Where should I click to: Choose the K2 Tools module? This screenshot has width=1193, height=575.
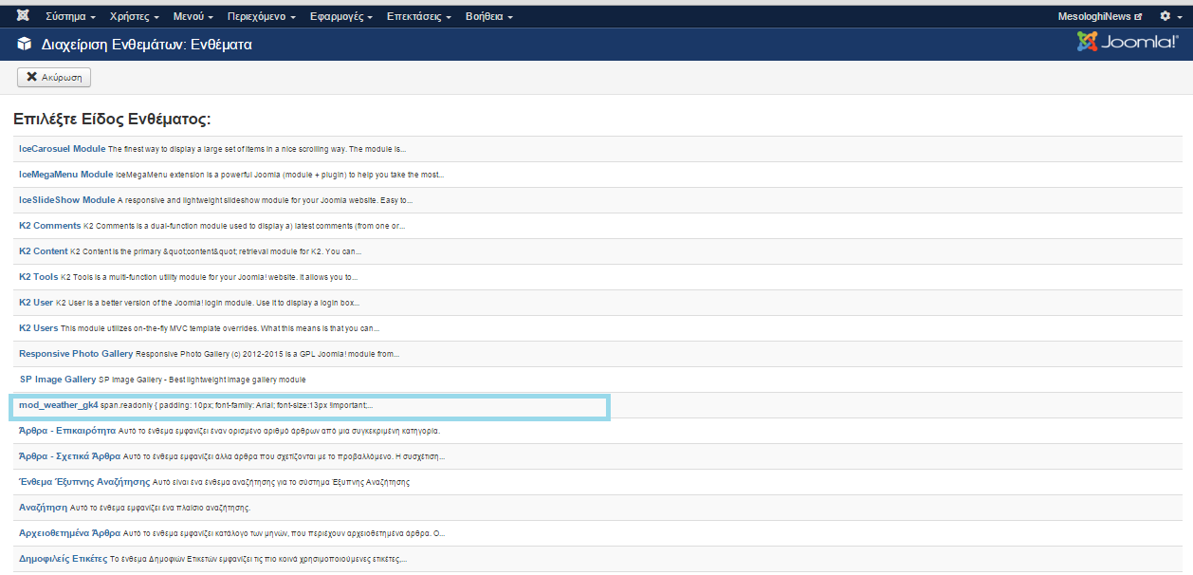(x=39, y=277)
